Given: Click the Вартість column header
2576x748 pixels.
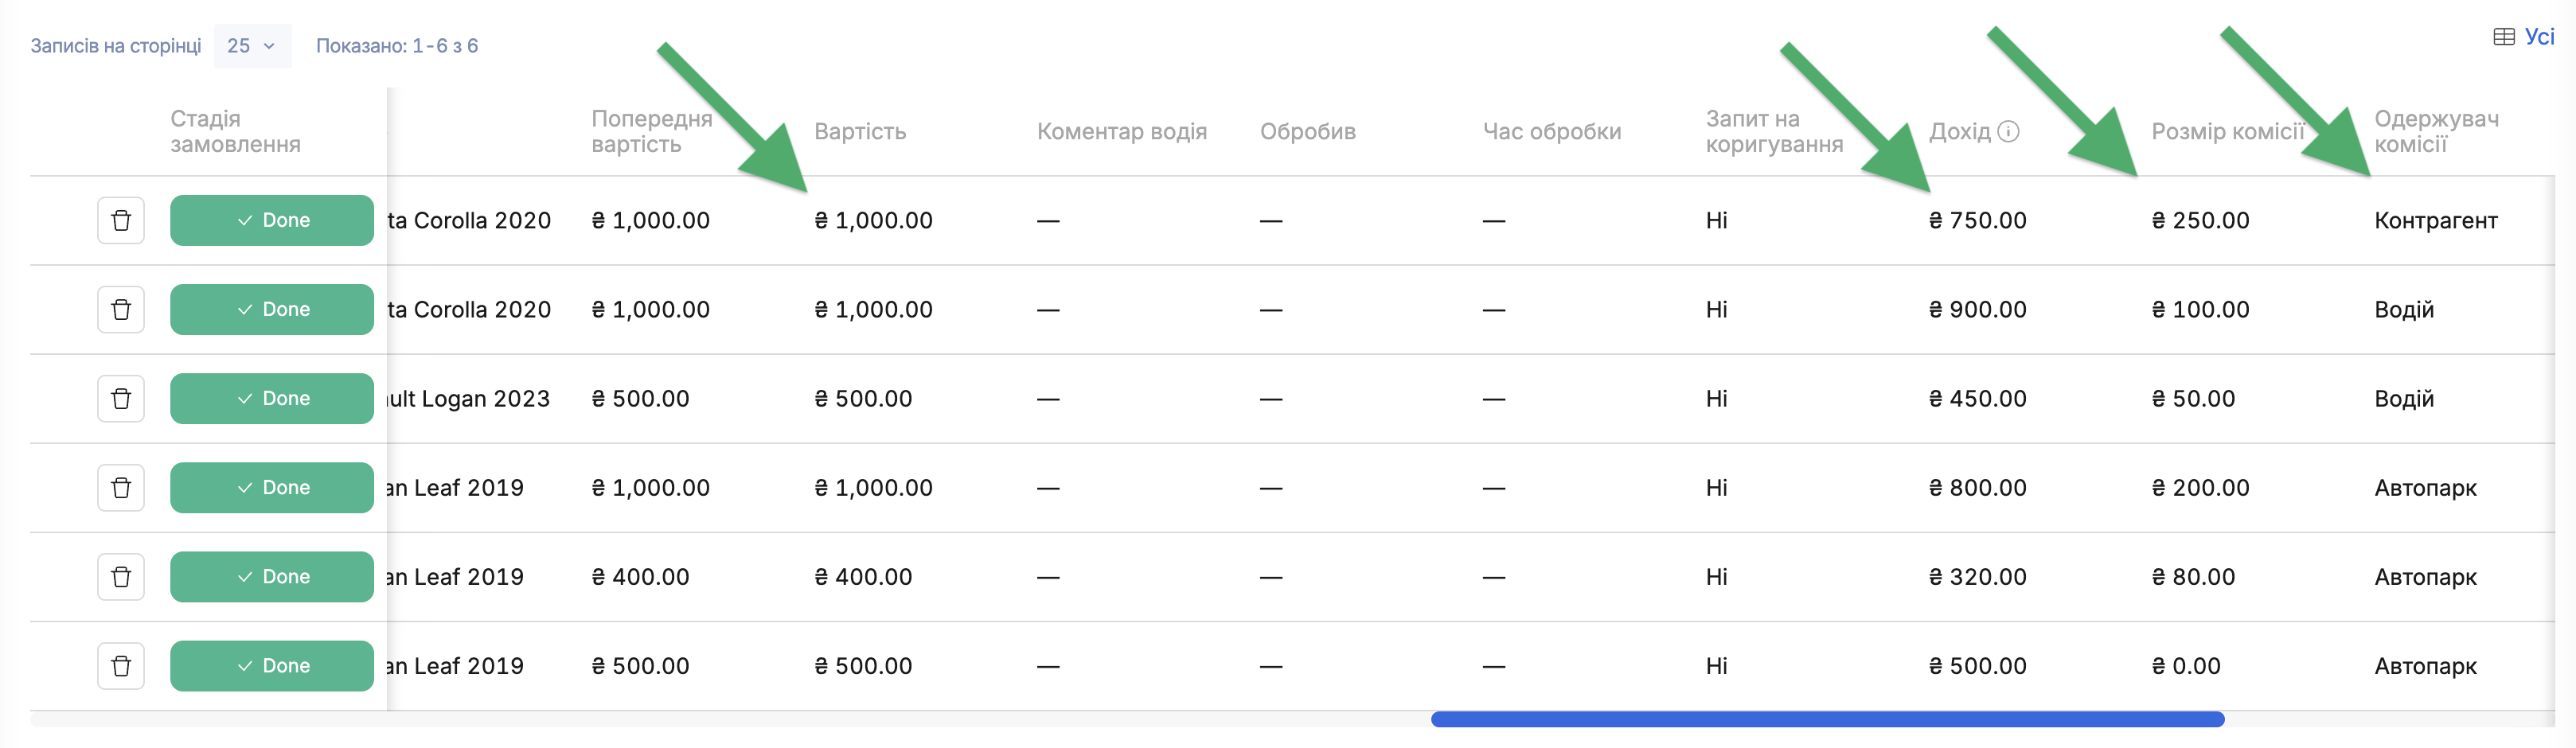Looking at the screenshot, I should pyautogui.click(x=860, y=131).
